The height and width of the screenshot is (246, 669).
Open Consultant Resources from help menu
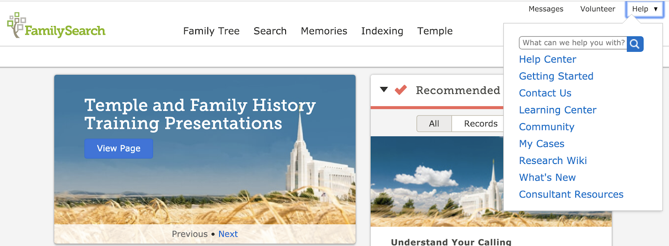tap(571, 195)
